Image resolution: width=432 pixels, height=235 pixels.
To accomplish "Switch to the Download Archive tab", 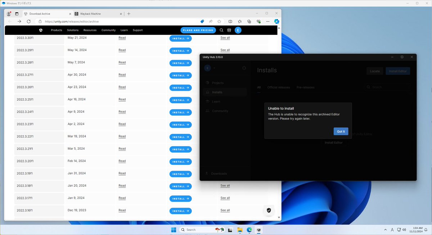I will coord(47,14).
